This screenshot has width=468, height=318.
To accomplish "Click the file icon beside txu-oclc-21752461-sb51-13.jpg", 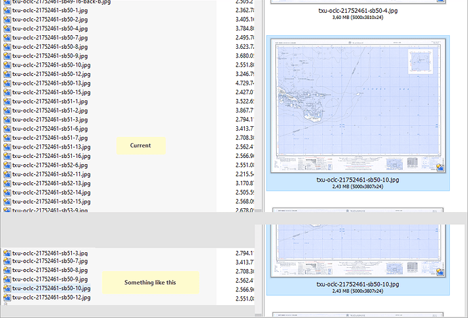I will [7, 147].
